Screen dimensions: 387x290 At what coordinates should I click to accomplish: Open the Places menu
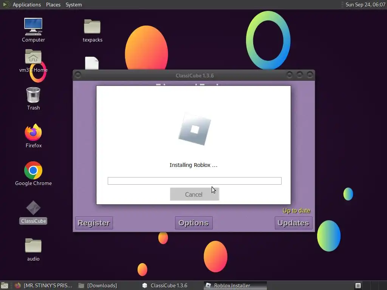pyautogui.click(x=53, y=5)
